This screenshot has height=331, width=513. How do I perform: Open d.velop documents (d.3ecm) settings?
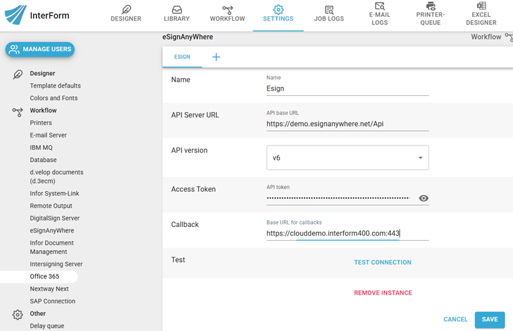click(x=56, y=176)
